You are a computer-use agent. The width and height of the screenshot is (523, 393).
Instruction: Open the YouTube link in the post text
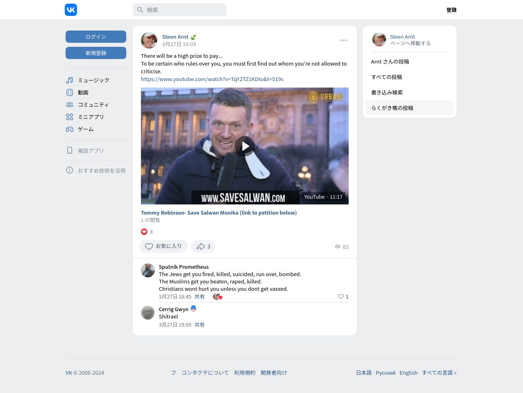click(212, 79)
